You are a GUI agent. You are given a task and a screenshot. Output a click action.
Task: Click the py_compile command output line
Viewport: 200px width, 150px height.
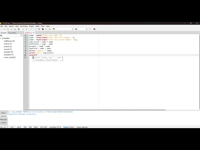coord(40,112)
